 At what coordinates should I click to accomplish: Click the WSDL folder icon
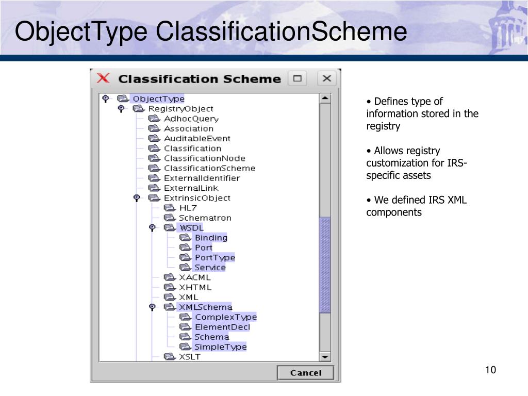pyautogui.click(x=169, y=227)
